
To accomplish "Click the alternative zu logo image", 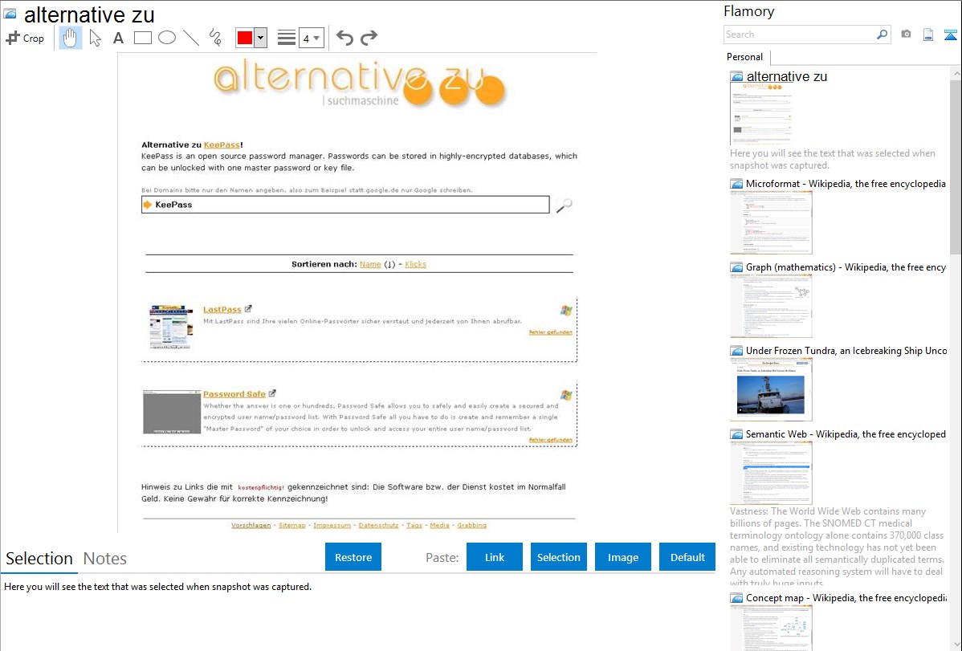I will coord(360,83).
